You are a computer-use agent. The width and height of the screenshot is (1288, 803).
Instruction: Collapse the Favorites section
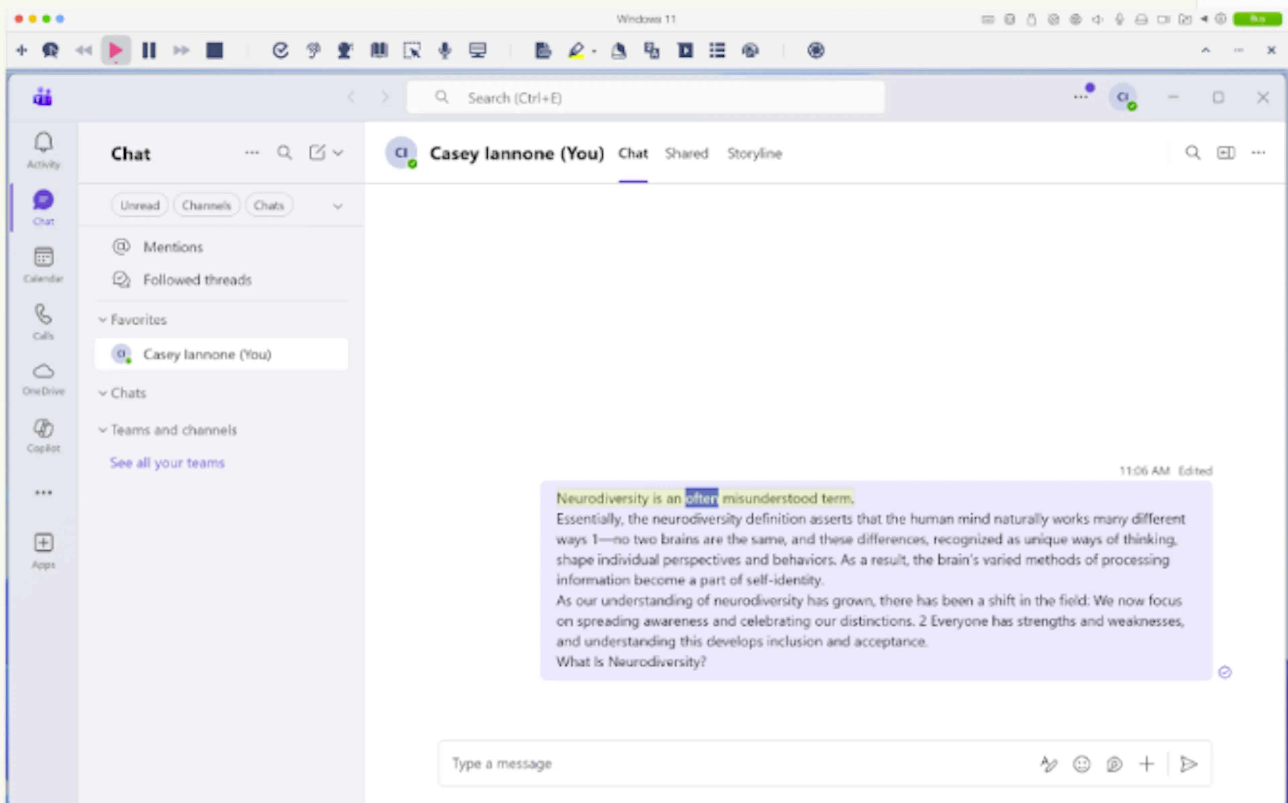[133, 320]
